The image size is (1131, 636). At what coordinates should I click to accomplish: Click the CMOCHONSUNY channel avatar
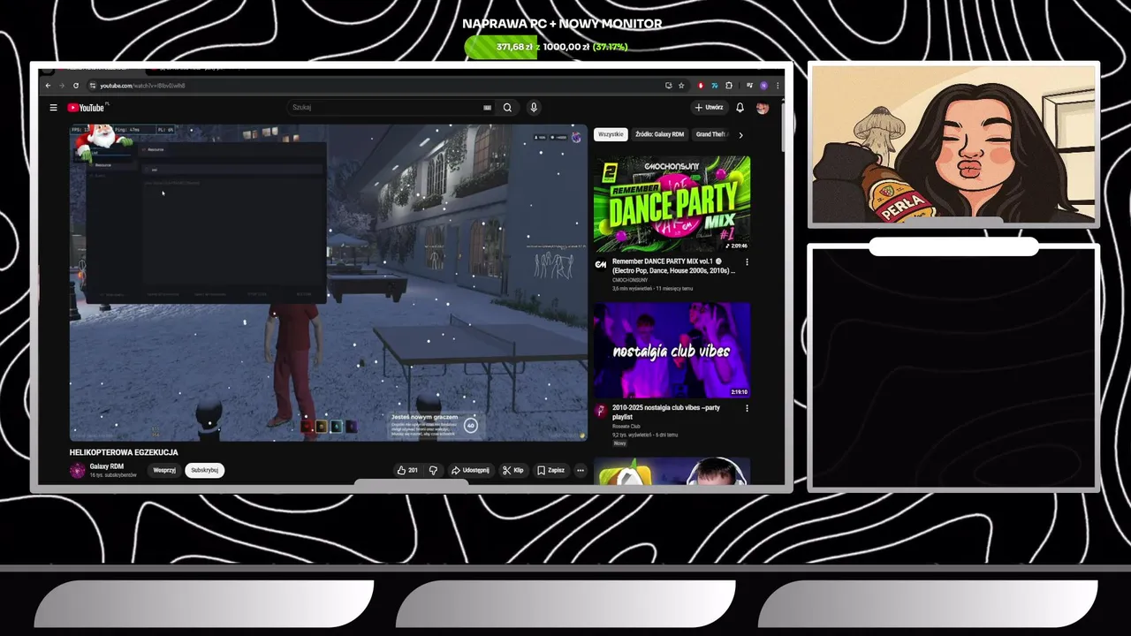click(x=601, y=264)
